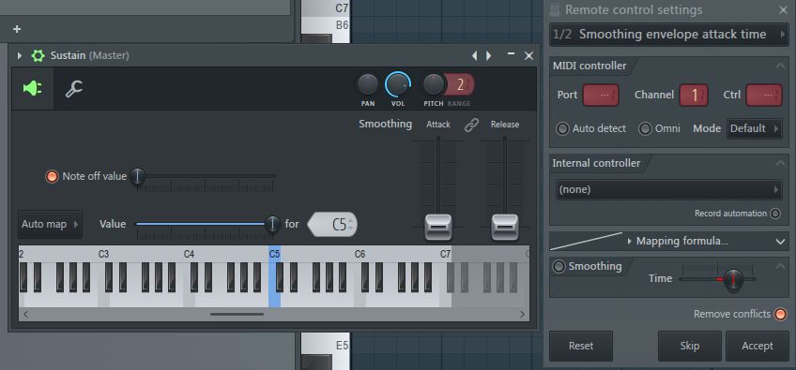
Task: Click the pitch Range value 2
Action: [461, 84]
